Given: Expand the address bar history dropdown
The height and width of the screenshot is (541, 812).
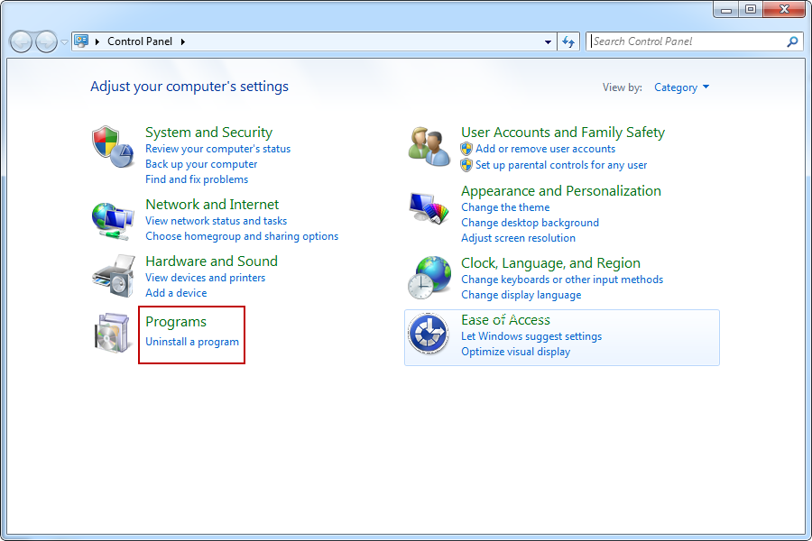Looking at the screenshot, I should (x=548, y=42).
